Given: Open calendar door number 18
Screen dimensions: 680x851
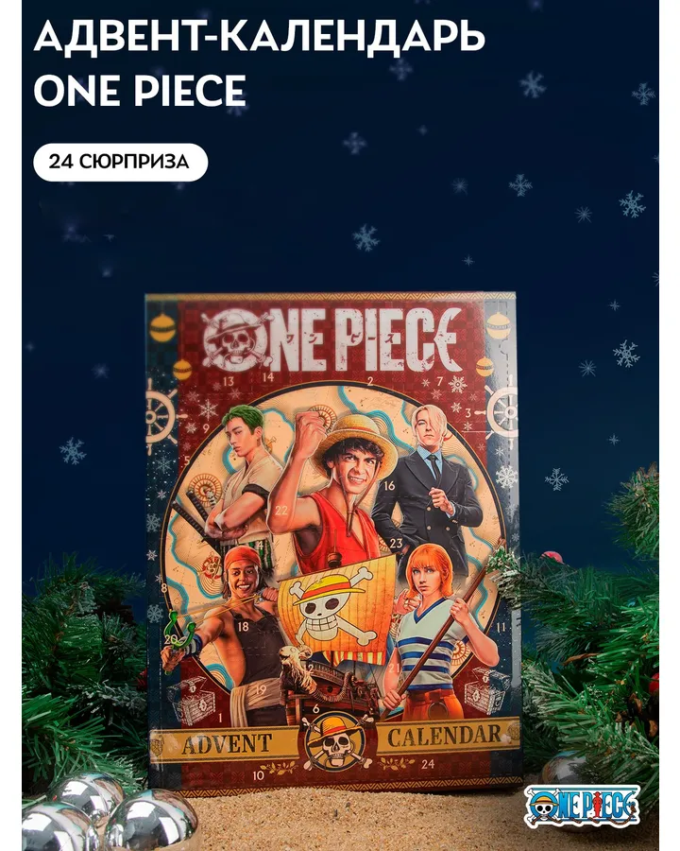Looking at the screenshot, I should (243, 626).
